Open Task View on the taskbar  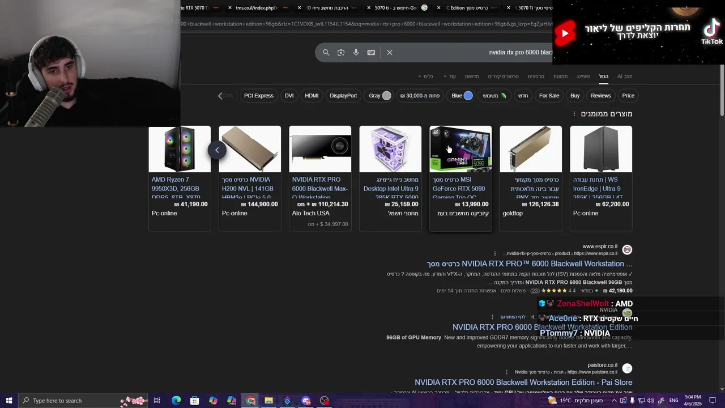tap(157, 401)
